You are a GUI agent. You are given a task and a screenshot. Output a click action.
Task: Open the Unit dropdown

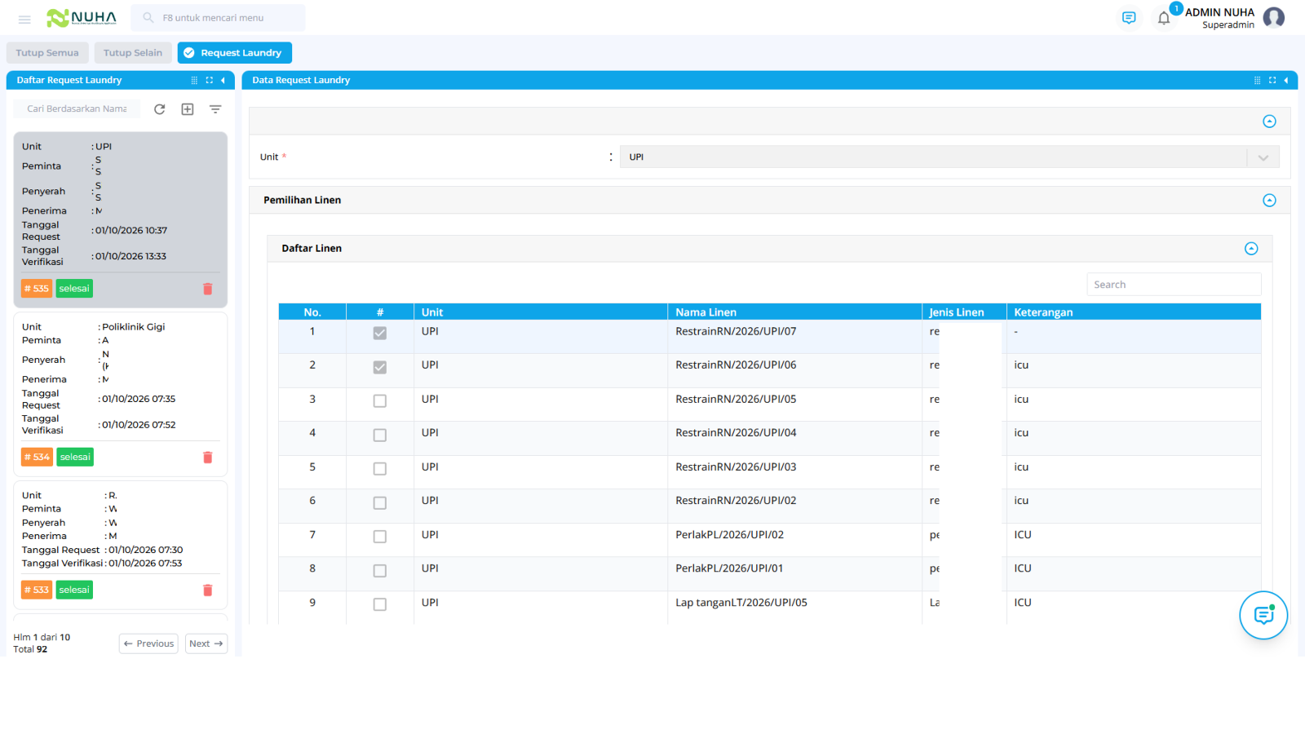coord(949,157)
